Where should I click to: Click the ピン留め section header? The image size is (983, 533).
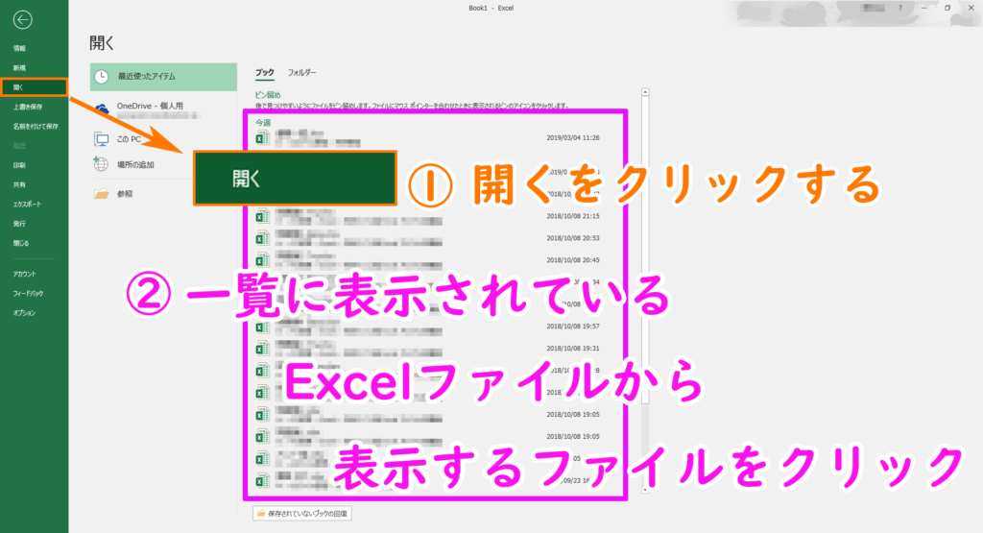click(268, 95)
